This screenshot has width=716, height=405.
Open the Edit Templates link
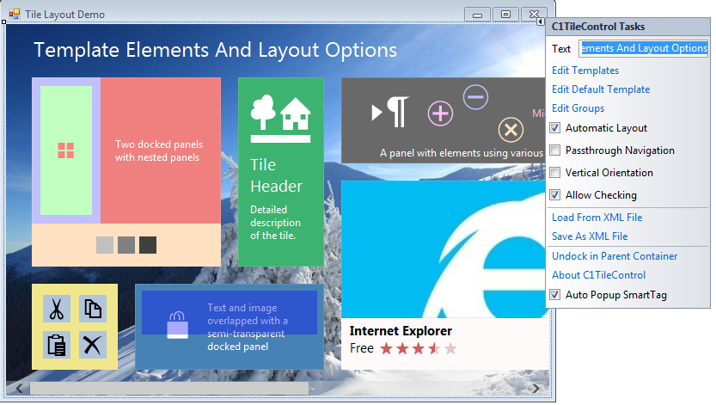[x=585, y=71]
